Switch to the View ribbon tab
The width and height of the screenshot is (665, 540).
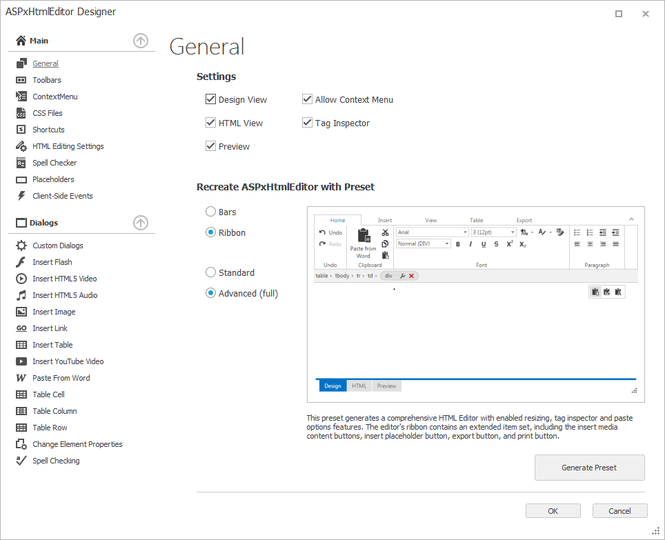tap(431, 221)
